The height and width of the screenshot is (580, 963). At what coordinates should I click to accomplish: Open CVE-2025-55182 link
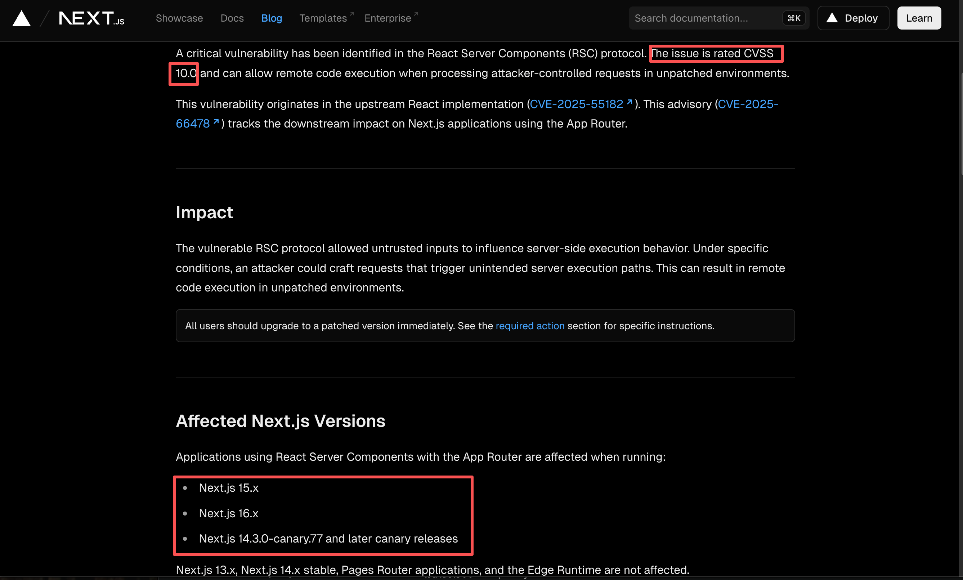coord(581,104)
